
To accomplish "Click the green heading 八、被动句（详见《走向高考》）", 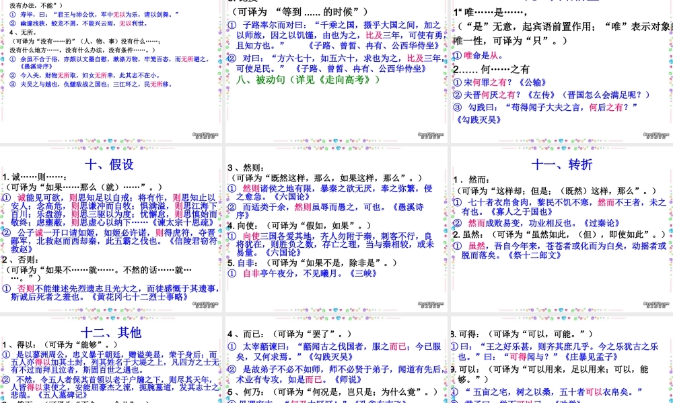I will click(x=308, y=80).
